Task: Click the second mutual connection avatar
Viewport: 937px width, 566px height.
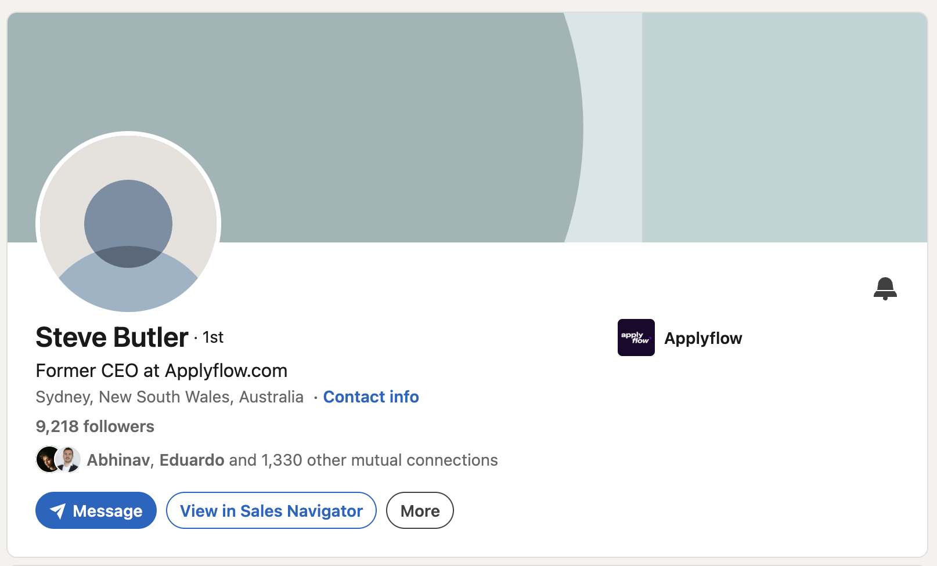Action: click(69, 460)
